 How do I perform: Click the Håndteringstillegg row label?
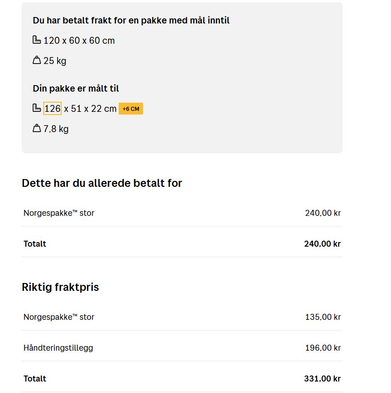click(x=58, y=348)
